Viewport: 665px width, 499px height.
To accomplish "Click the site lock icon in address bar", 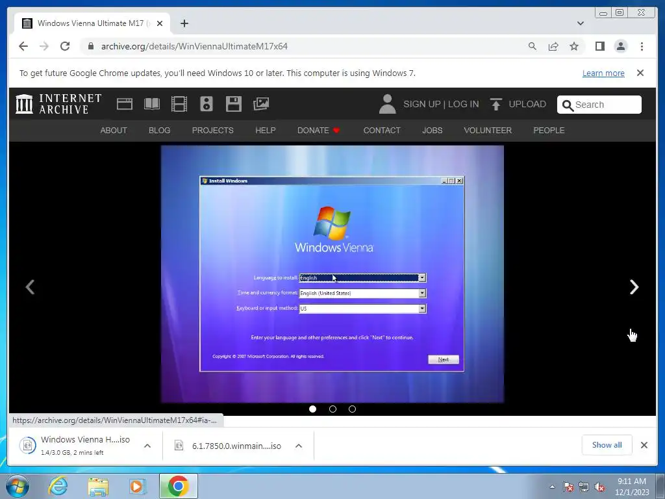I will 91,46.
